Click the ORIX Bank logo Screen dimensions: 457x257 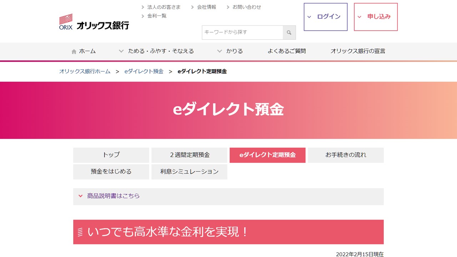(94, 21)
